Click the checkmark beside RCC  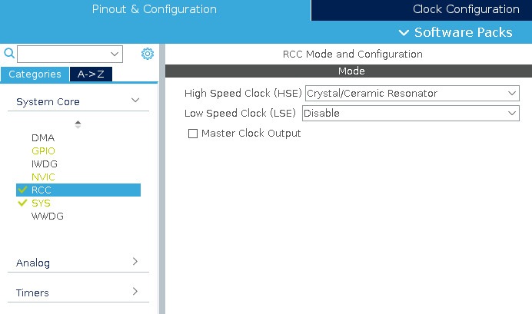pyautogui.click(x=22, y=190)
